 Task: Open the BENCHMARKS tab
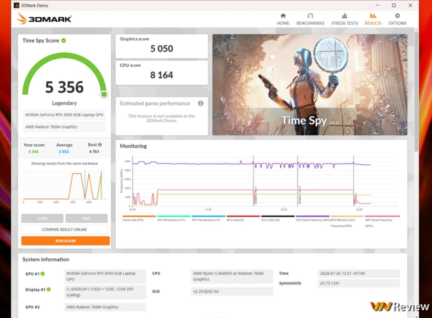pyautogui.click(x=310, y=19)
